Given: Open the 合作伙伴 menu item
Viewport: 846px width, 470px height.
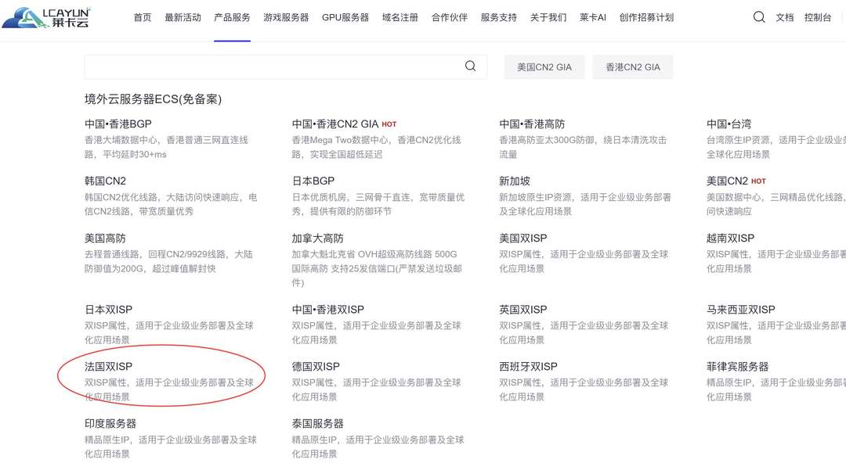Looking at the screenshot, I should [x=450, y=18].
